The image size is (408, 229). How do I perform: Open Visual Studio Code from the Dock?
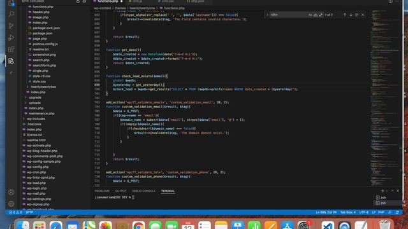pyautogui.click(x=328, y=225)
